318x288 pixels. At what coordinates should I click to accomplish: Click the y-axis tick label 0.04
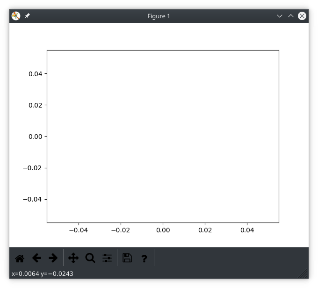click(35, 74)
